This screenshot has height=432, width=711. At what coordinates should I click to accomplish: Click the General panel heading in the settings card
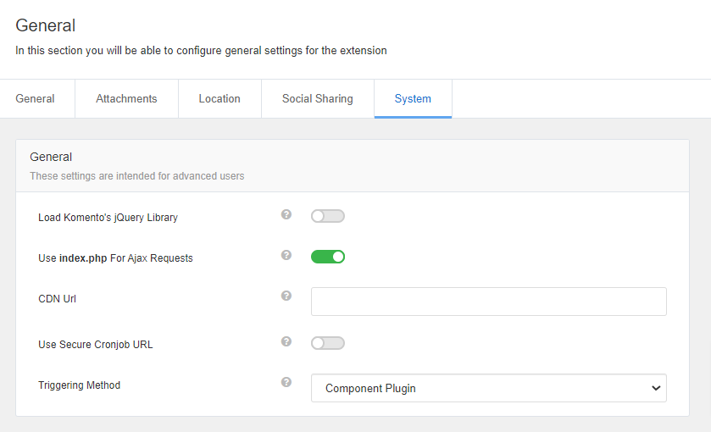pyautogui.click(x=51, y=157)
